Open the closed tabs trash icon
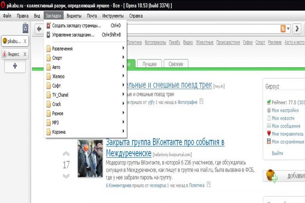This screenshot has height=203, width=305. point(26,28)
